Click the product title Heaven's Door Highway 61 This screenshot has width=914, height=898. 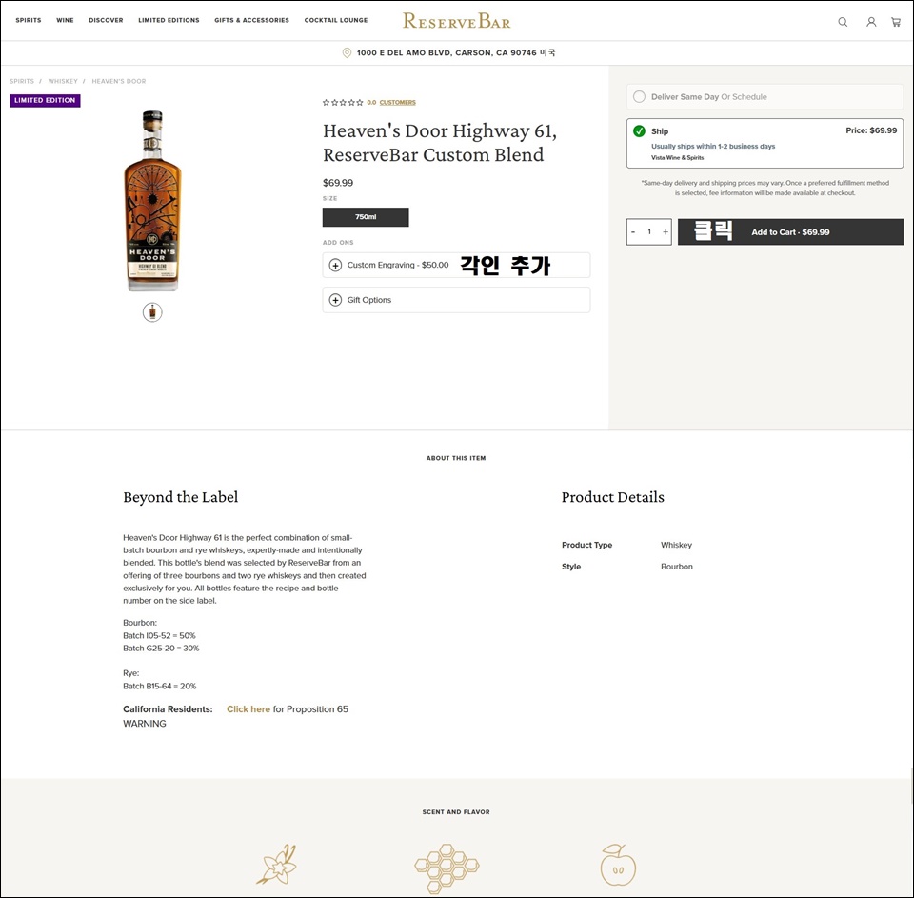(440, 143)
